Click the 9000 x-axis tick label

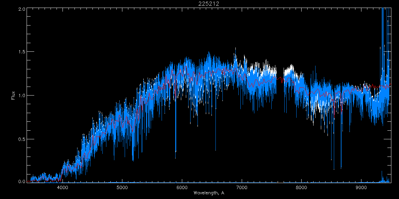coord(361,187)
